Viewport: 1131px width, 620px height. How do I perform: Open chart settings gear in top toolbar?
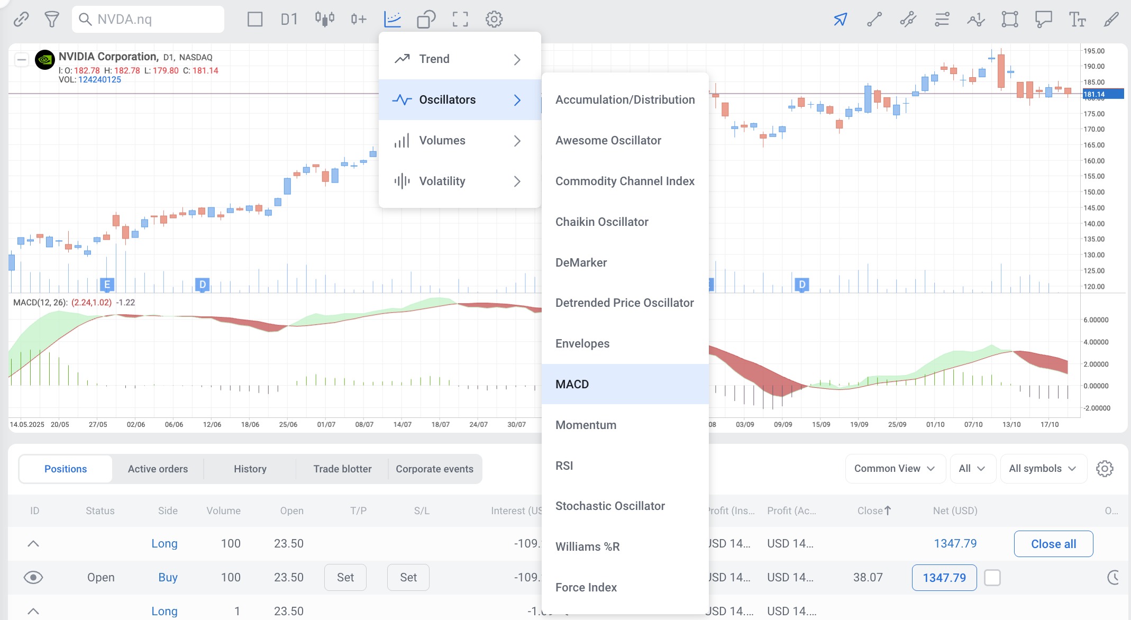(x=494, y=20)
